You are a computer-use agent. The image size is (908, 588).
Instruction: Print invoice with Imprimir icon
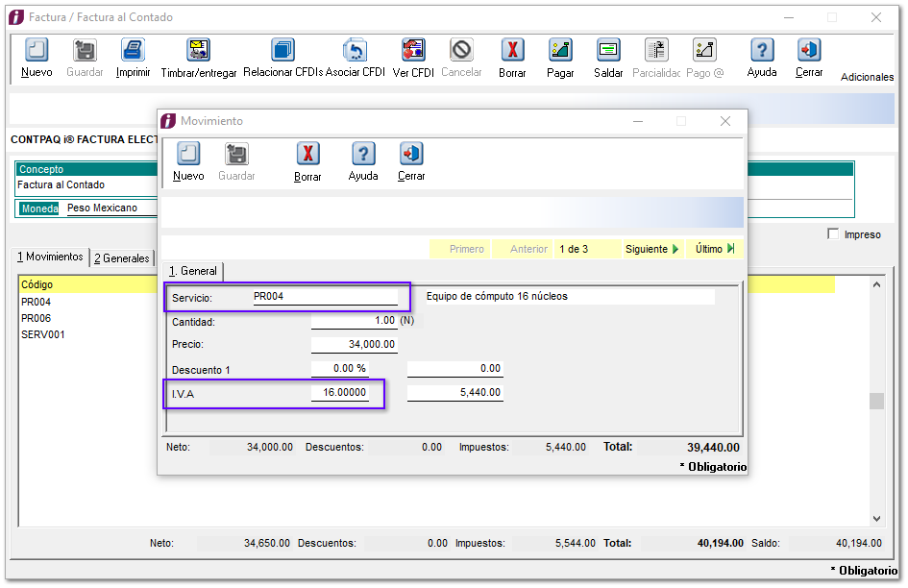coord(133,51)
